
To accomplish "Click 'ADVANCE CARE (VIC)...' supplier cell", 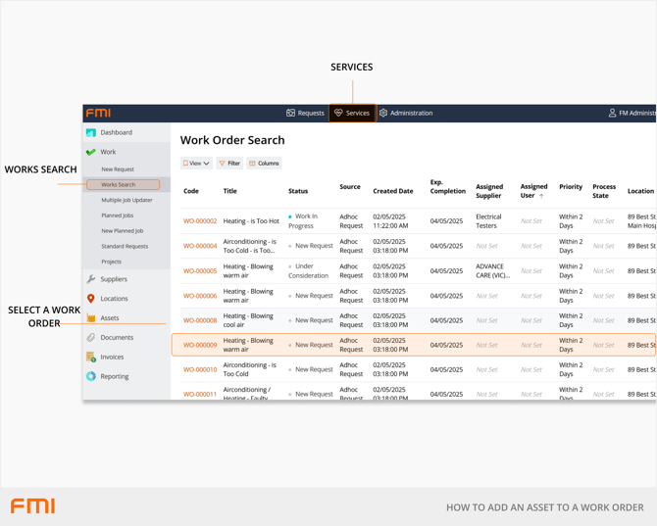I will click(492, 270).
